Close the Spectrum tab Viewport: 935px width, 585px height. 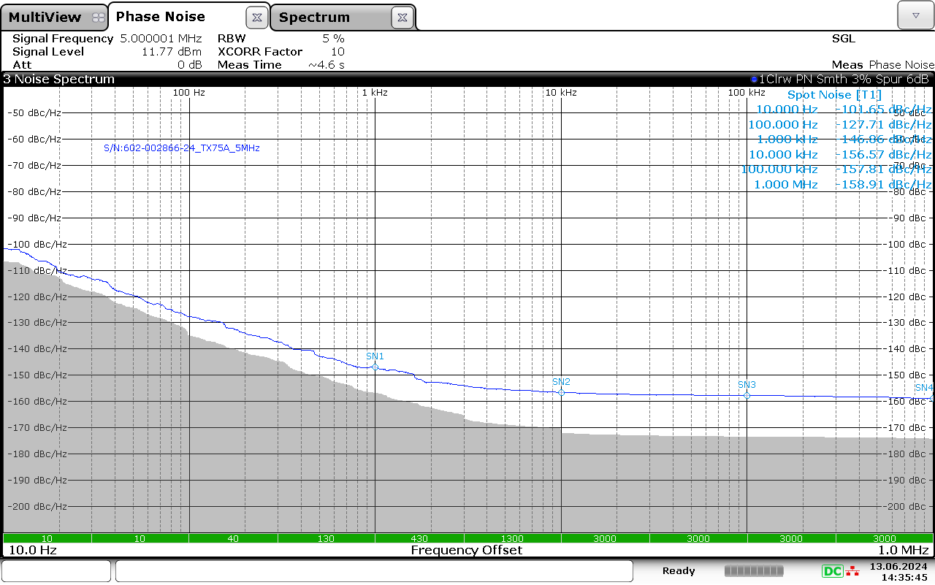coord(402,18)
